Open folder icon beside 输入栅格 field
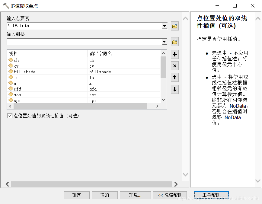Image resolution: width=262 pixels, height=204 pixels. (174, 42)
